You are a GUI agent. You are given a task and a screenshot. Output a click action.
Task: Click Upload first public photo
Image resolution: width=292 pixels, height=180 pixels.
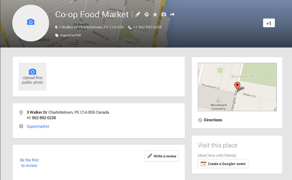[x=32, y=77]
